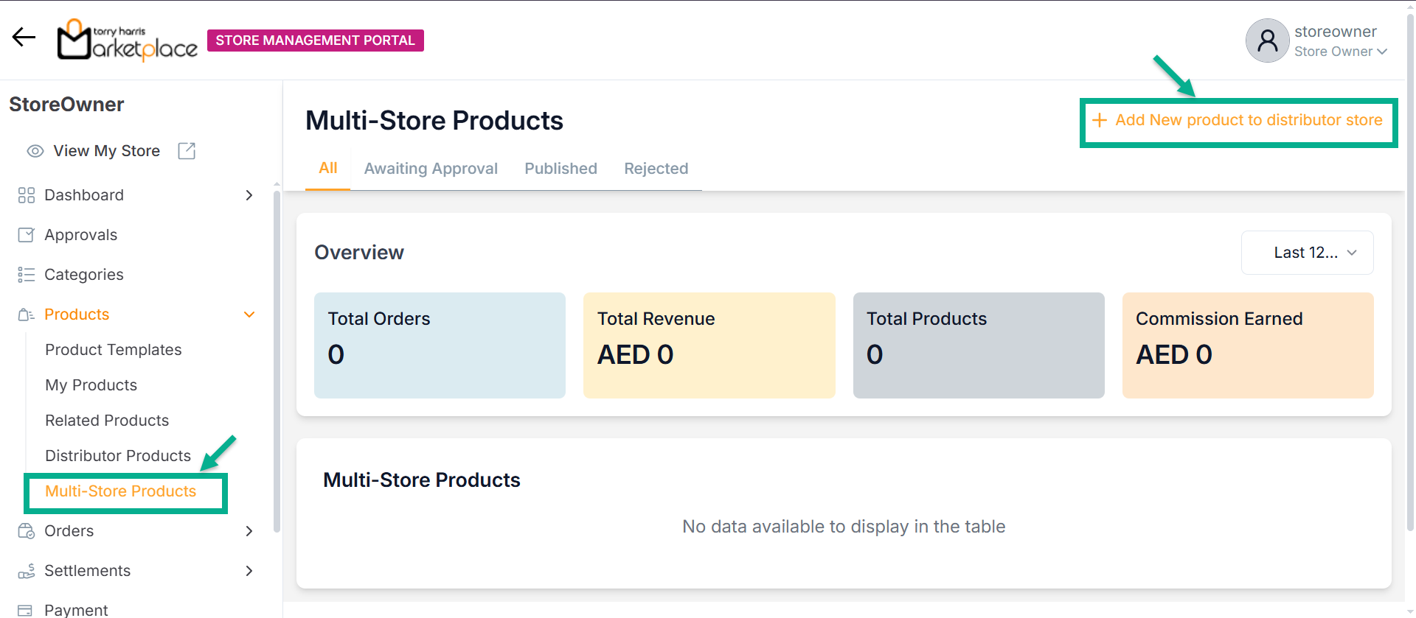This screenshot has height=618, width=1416.
Task: Click the sidebar vertical scrollbar
Action: pos(277,361)
